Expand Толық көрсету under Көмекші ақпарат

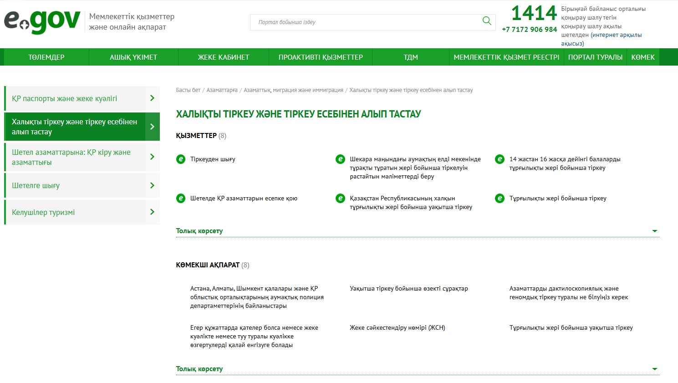pos(654,369)
